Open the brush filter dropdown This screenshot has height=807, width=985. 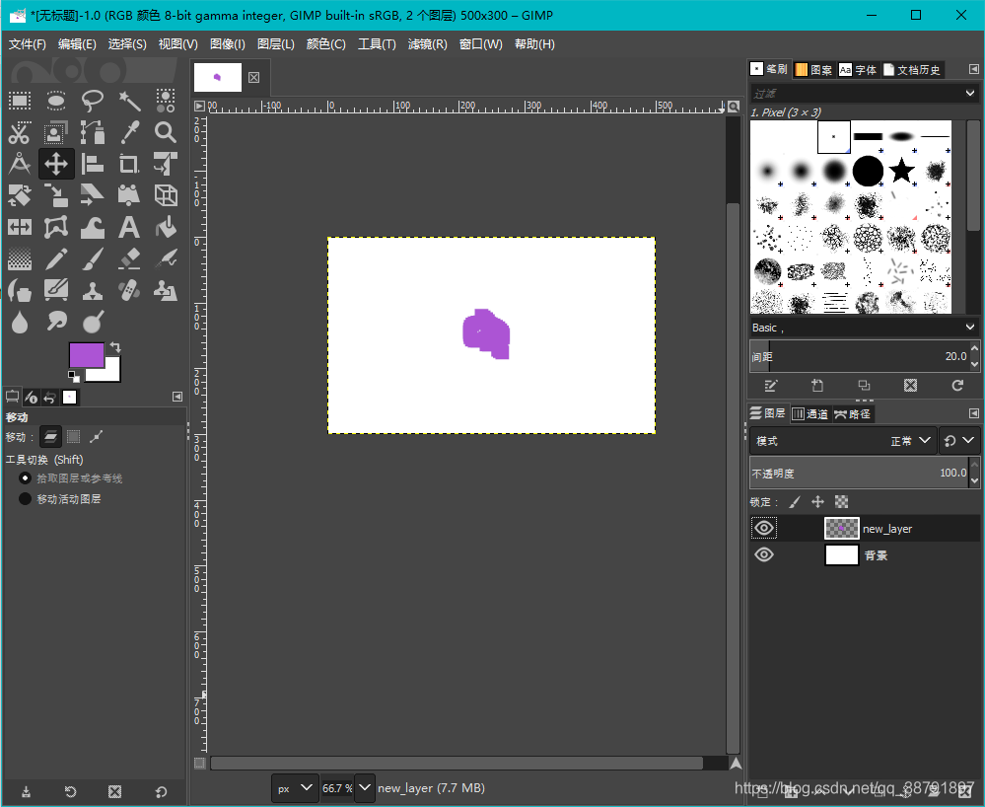click(x=970, y=93)
